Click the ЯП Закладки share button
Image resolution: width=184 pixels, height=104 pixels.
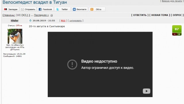11,9
